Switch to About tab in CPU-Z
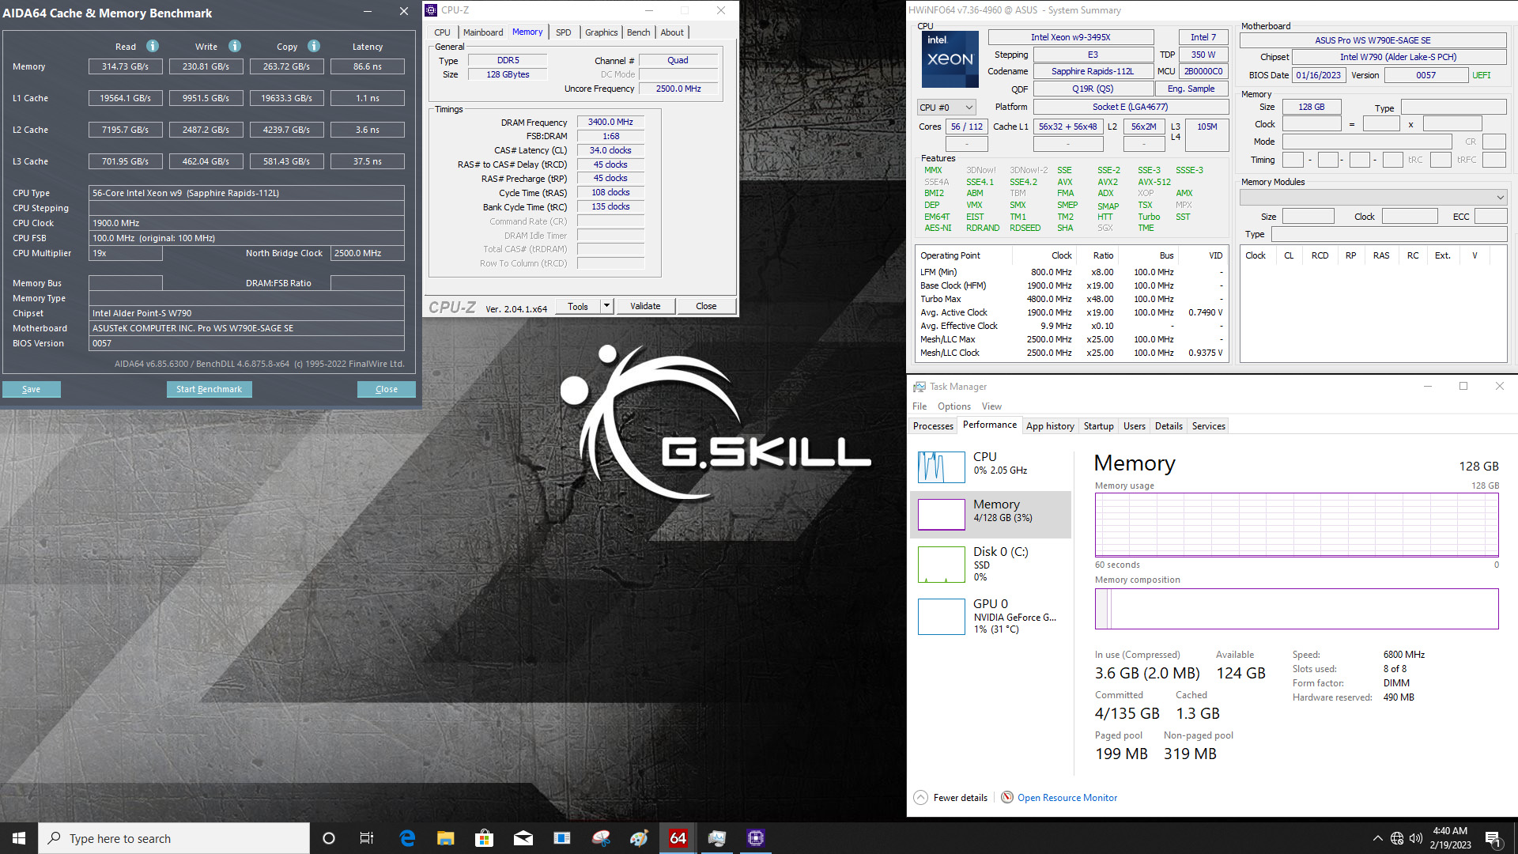The height and width of the screenshot is (854, 1518). (x=672, y=32)
